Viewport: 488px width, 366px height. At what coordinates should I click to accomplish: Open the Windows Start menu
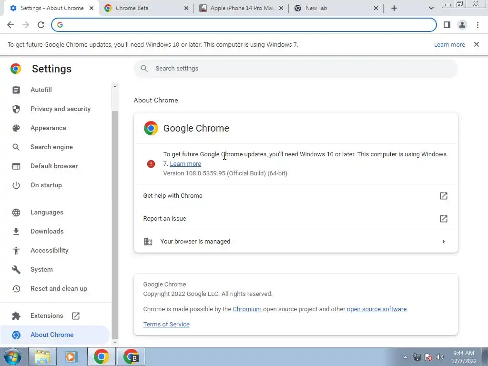[x=13, y=356]
